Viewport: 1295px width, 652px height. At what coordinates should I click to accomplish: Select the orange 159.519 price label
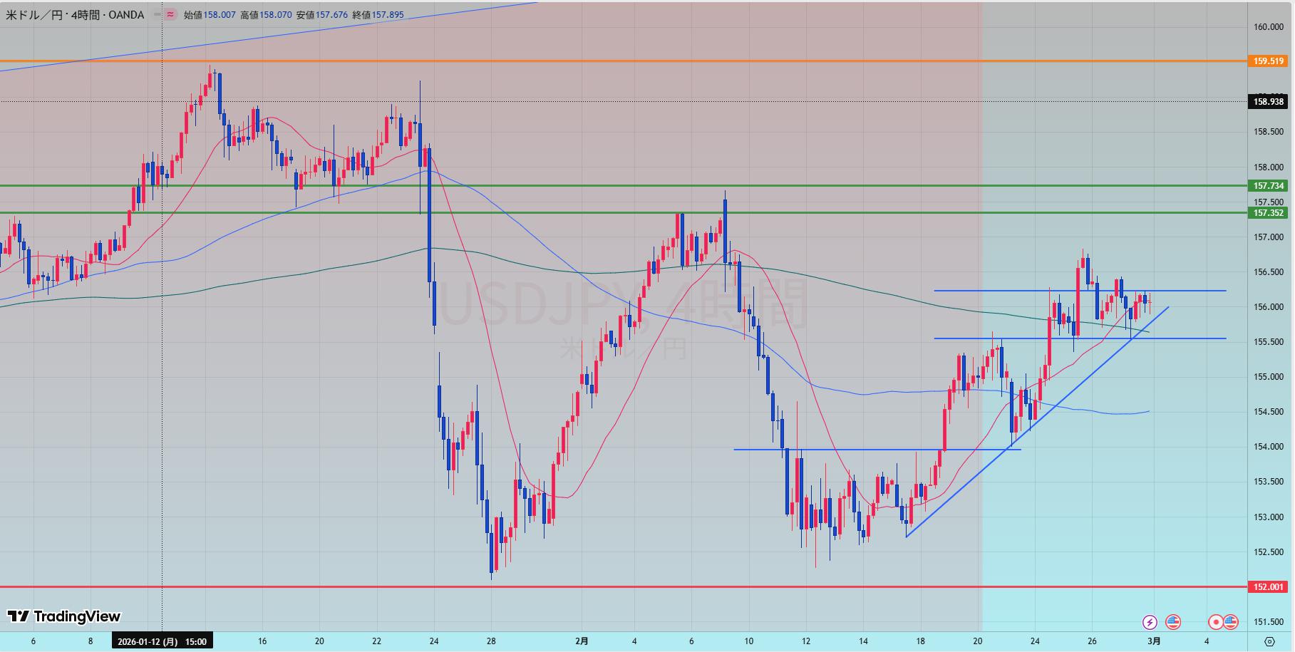(1269, 61)
